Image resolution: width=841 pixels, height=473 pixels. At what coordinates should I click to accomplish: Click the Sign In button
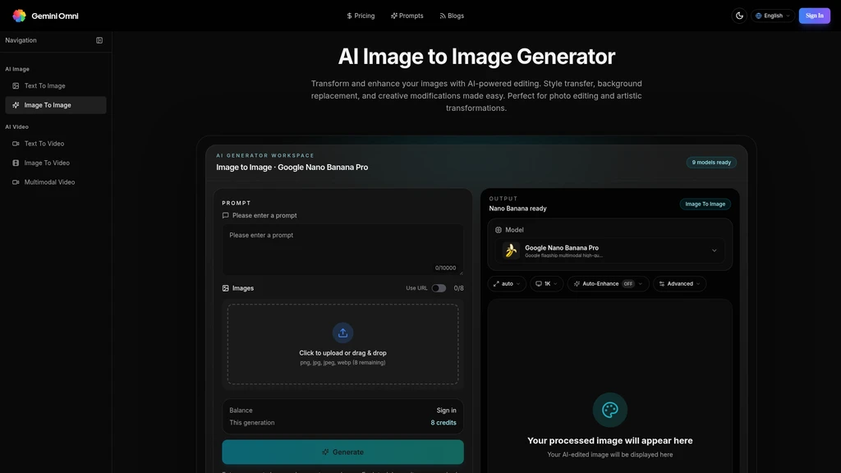[x=814, y=16]
